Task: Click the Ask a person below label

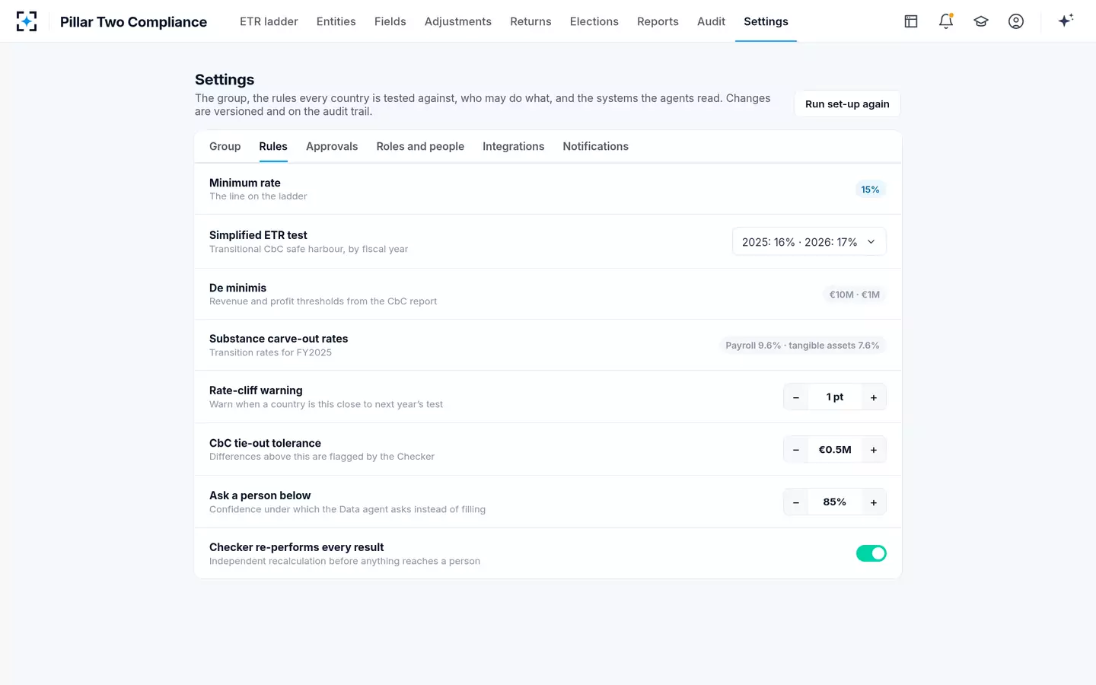Action: 260,495
